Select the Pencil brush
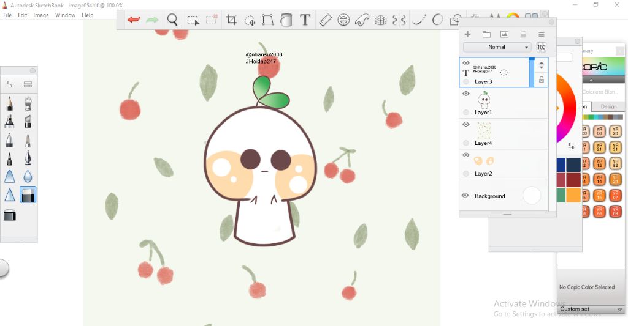This screenshot has height=326, width=628. point(10,103)
